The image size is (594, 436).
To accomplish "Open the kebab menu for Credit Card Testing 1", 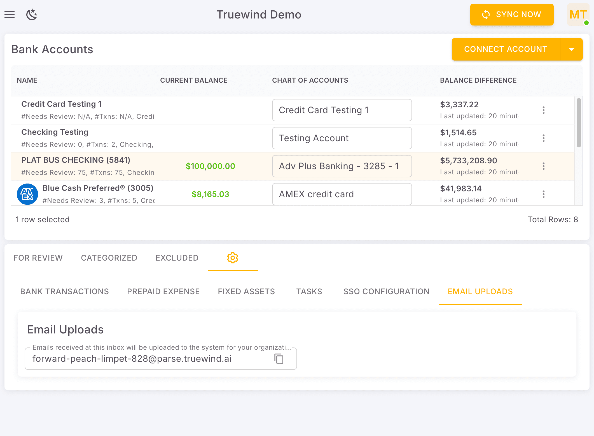I will (x=543, y=110).
